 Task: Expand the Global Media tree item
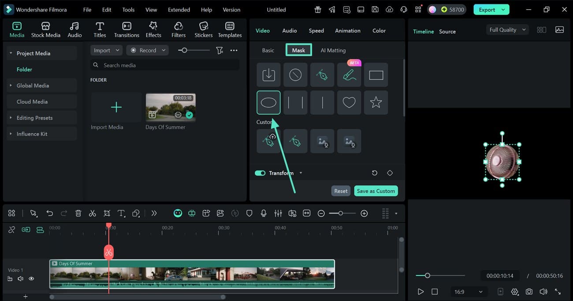pos(11,86)
